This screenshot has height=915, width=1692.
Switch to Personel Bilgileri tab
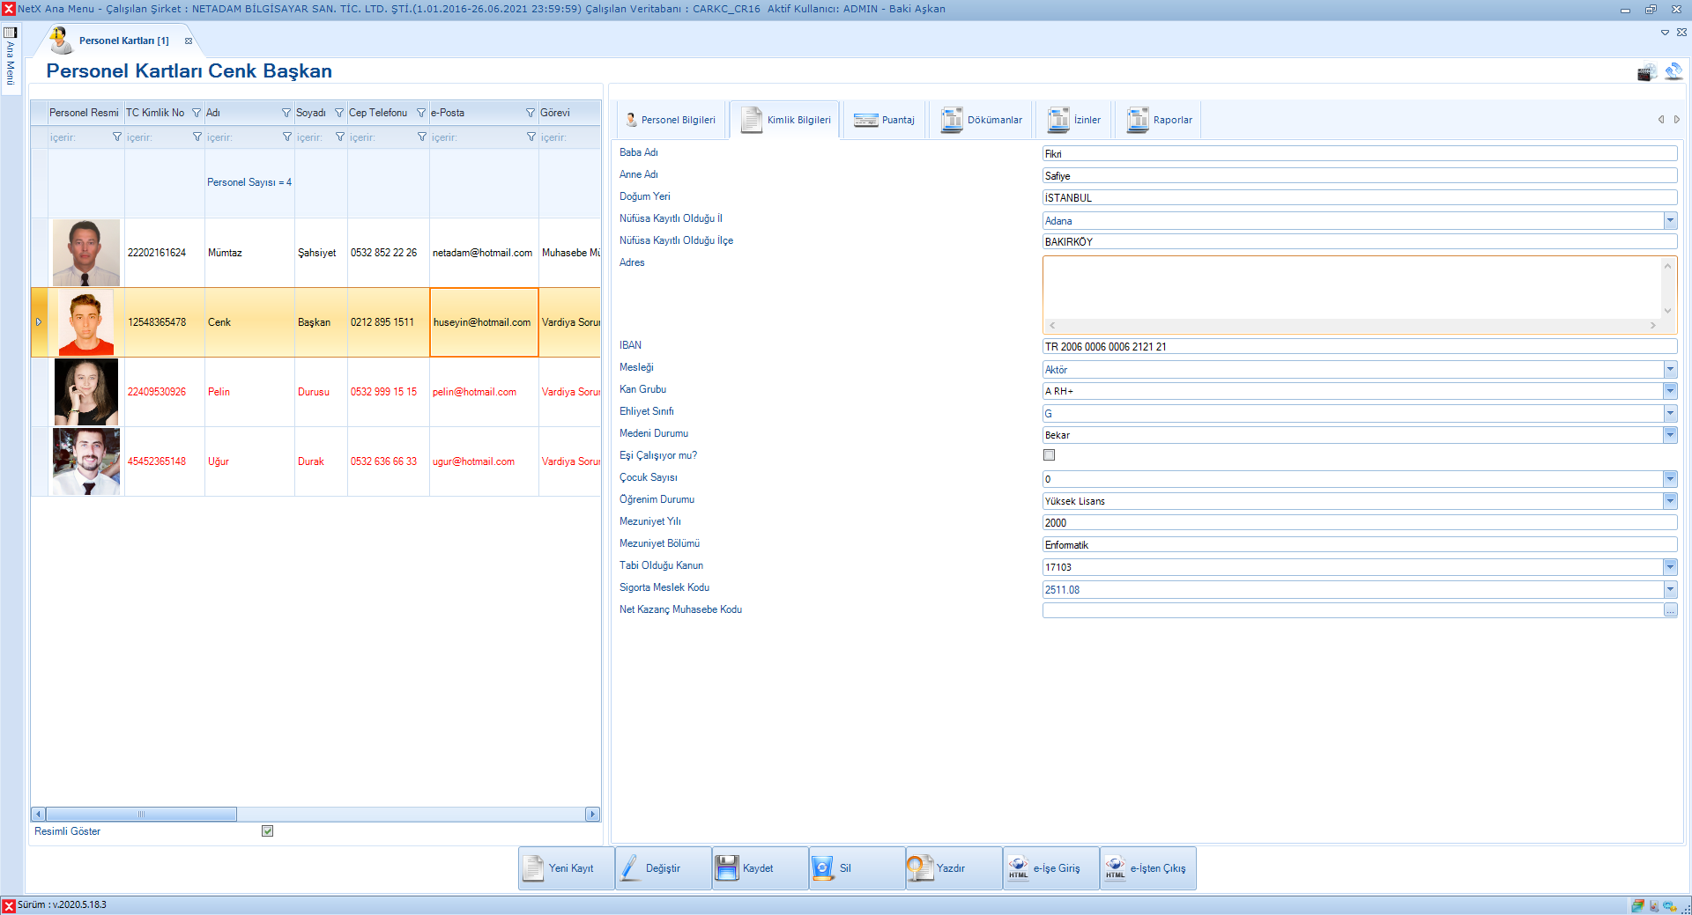(671, 120)
